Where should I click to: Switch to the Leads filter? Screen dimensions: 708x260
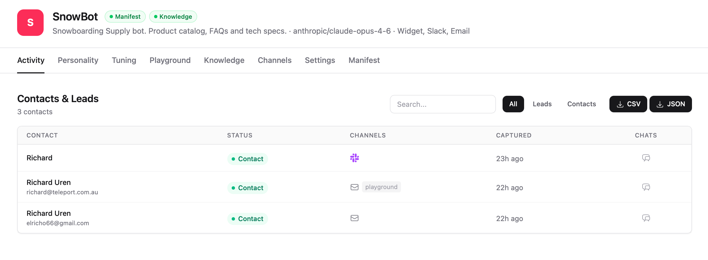pos(542,104)
